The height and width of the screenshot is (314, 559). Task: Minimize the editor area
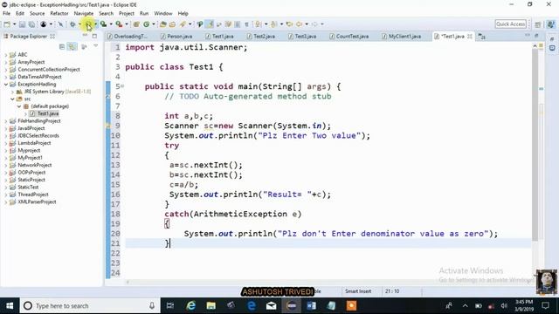tap(528, 36)
